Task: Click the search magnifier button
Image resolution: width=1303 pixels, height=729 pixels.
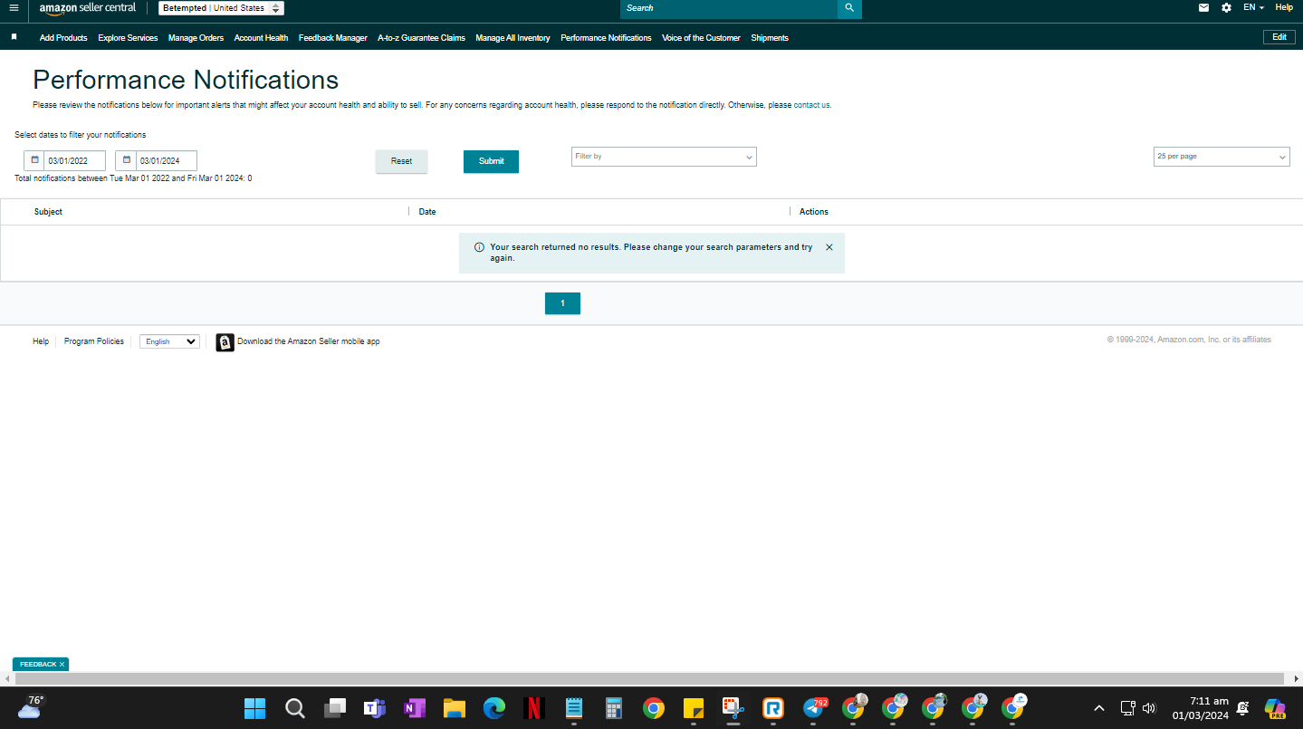Action: 849,8
